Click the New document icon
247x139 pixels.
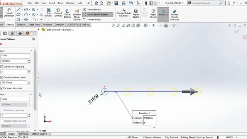click(x=102, y=3)
